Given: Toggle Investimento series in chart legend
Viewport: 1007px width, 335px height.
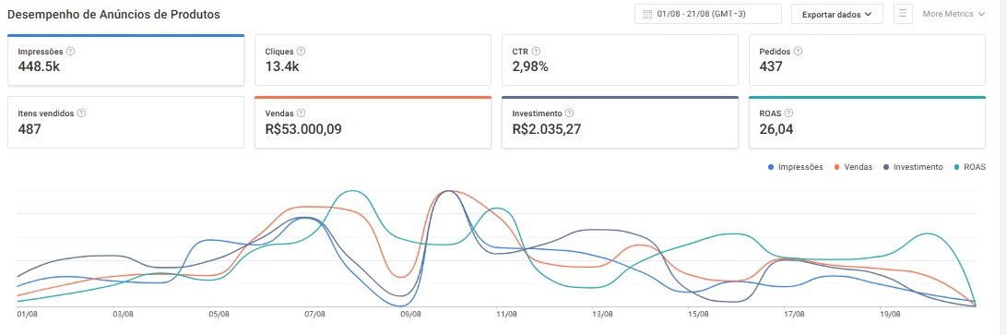Looking at the screenshot, I should click(913, 167).
